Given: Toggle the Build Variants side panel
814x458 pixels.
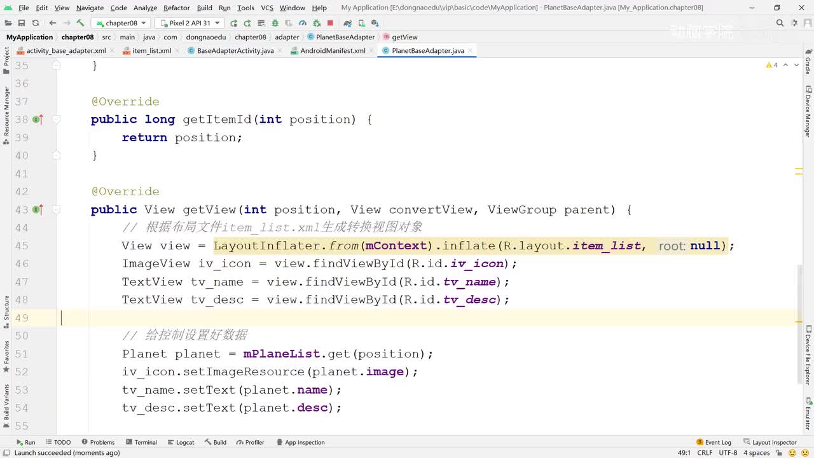Looking at the screenshot, I should [6, 406].
